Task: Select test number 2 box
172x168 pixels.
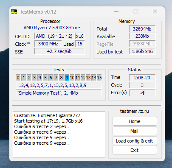Action: point(29,78)
